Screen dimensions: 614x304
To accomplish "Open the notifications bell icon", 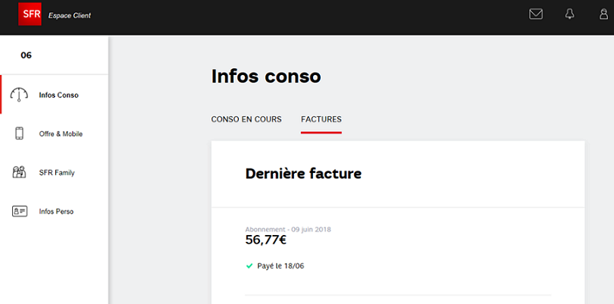I will click(569, 14).
